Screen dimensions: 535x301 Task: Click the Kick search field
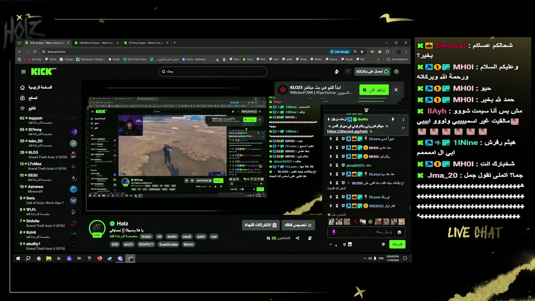tap(213, 71)
